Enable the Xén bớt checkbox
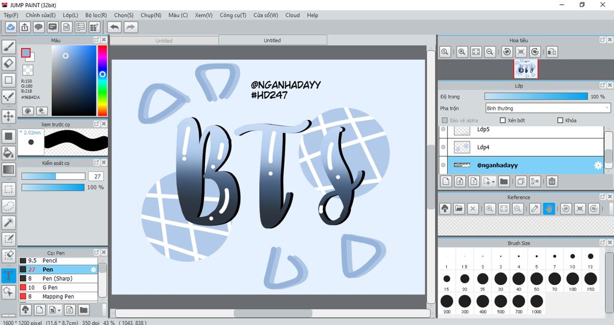This screenshot has width=614, height=325. [x=503, y=120]
